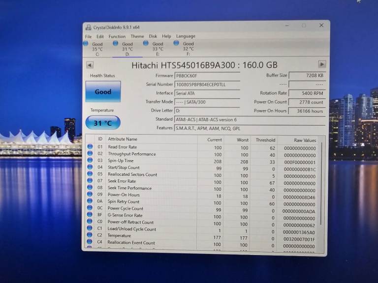Click status icon for Reallocated Sectors Count
Screen dimensions: 378x283
(90, 173)
